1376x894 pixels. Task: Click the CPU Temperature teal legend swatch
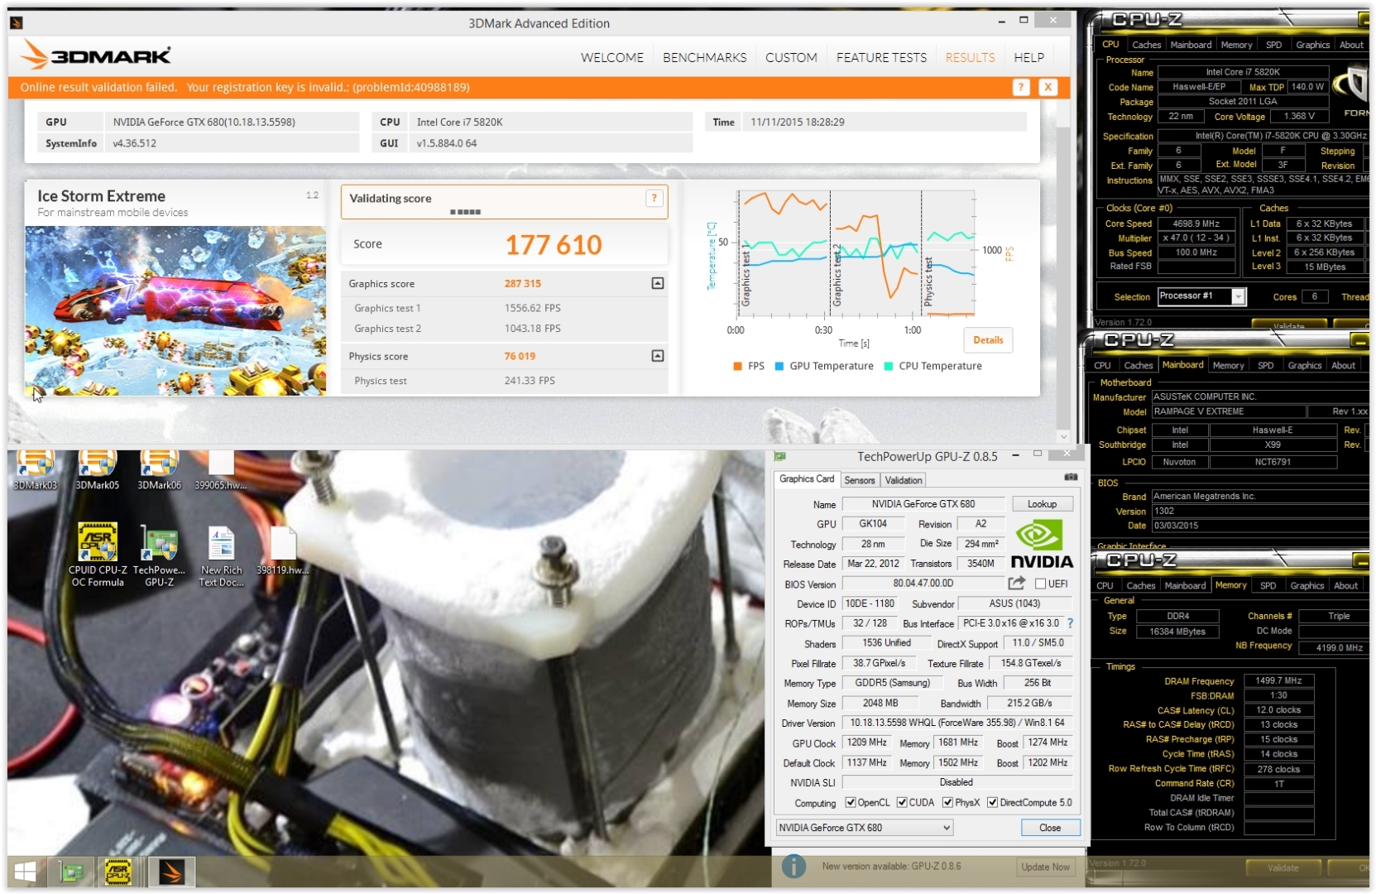889,366
